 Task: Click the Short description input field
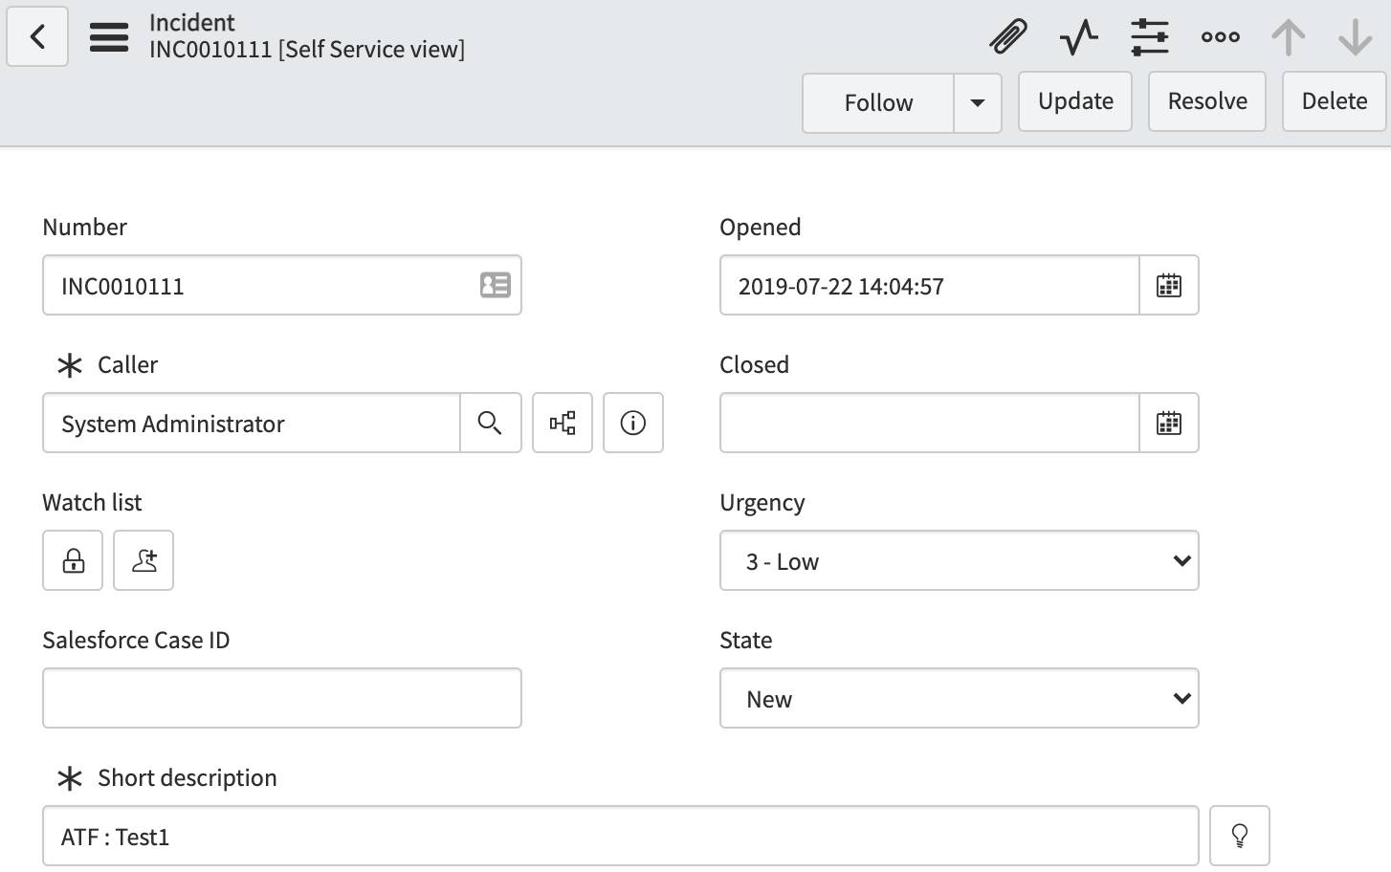621,836
